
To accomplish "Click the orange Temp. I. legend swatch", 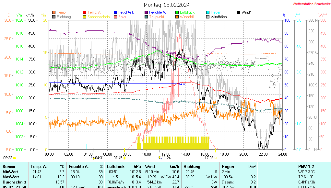I will 54,12.
